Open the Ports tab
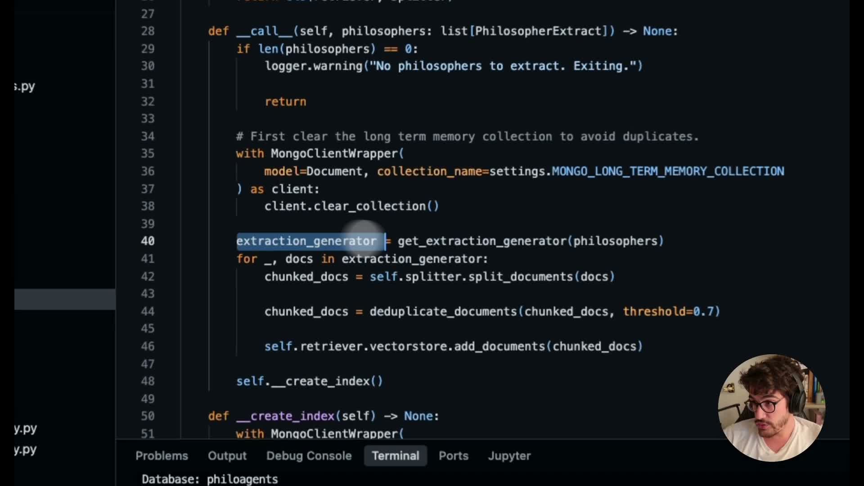The height and width of the screenshot is (486, 864). point(453,456)
